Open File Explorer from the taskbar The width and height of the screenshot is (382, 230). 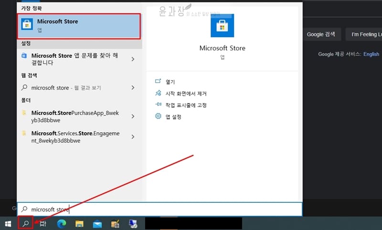pyautogui.click(x=79, y=224)
